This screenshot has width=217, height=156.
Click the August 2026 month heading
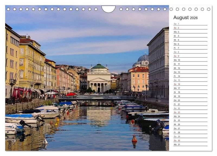click(x=186, y=18)
